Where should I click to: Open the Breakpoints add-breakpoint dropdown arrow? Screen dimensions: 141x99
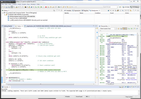pos(110,11)
